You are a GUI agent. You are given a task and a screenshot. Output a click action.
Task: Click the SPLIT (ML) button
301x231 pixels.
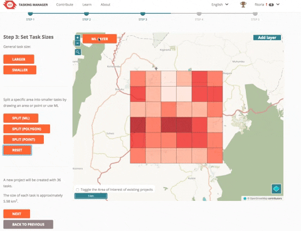(21, 118)
